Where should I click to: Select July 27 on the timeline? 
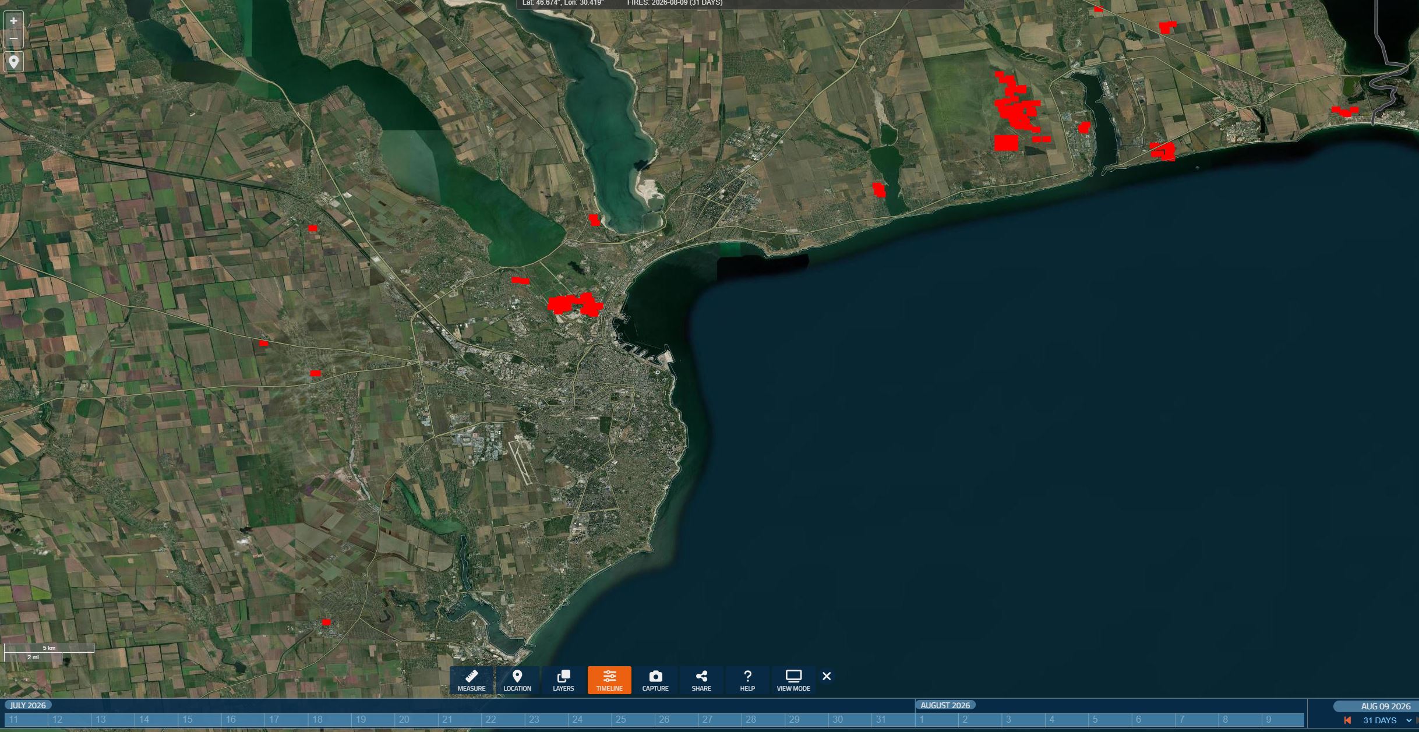tap(720, 720)
